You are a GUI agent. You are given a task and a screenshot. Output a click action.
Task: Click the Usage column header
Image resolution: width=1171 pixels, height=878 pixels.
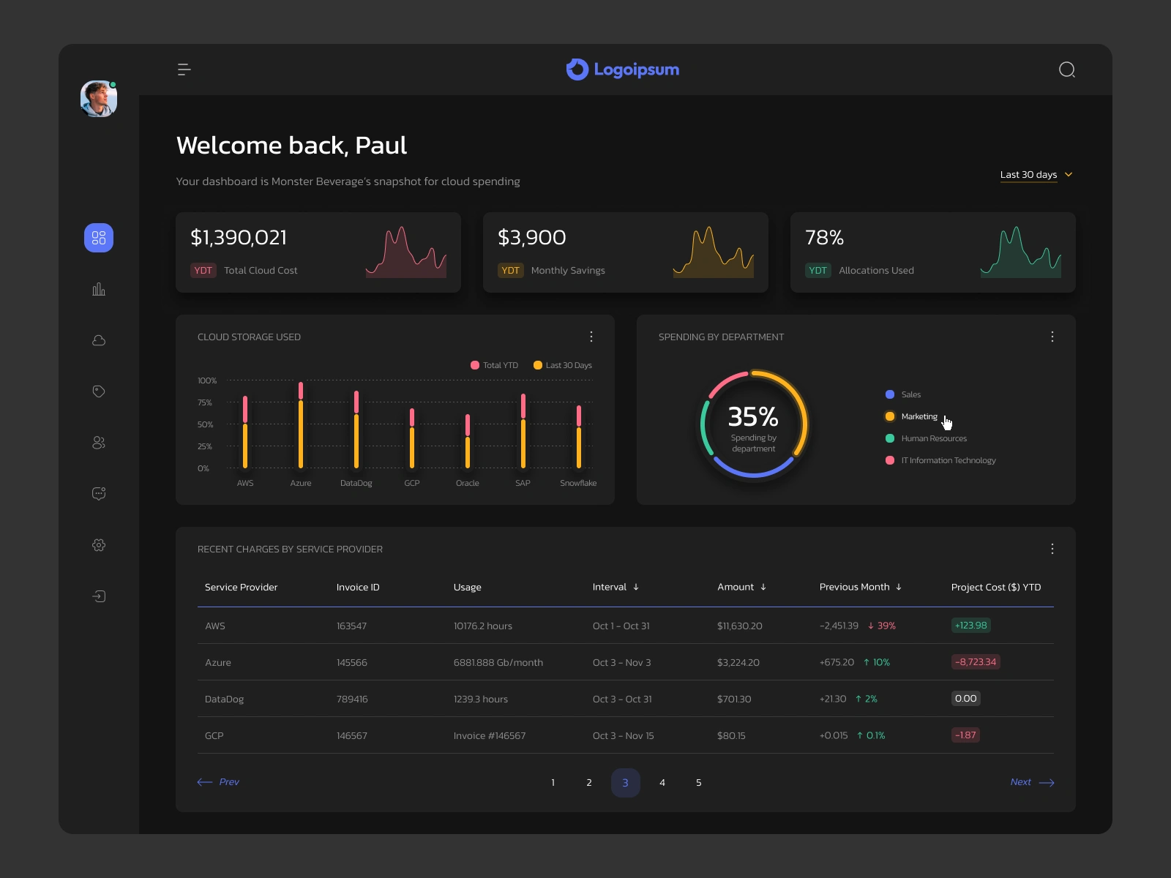[x=468, y=587]
